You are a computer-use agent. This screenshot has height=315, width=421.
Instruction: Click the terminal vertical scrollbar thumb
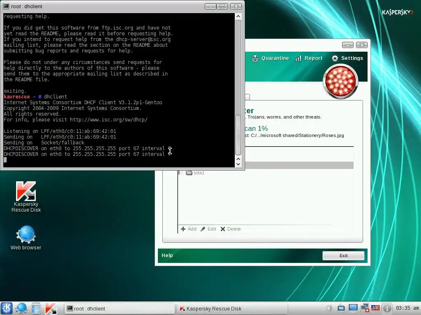[238, 135]
